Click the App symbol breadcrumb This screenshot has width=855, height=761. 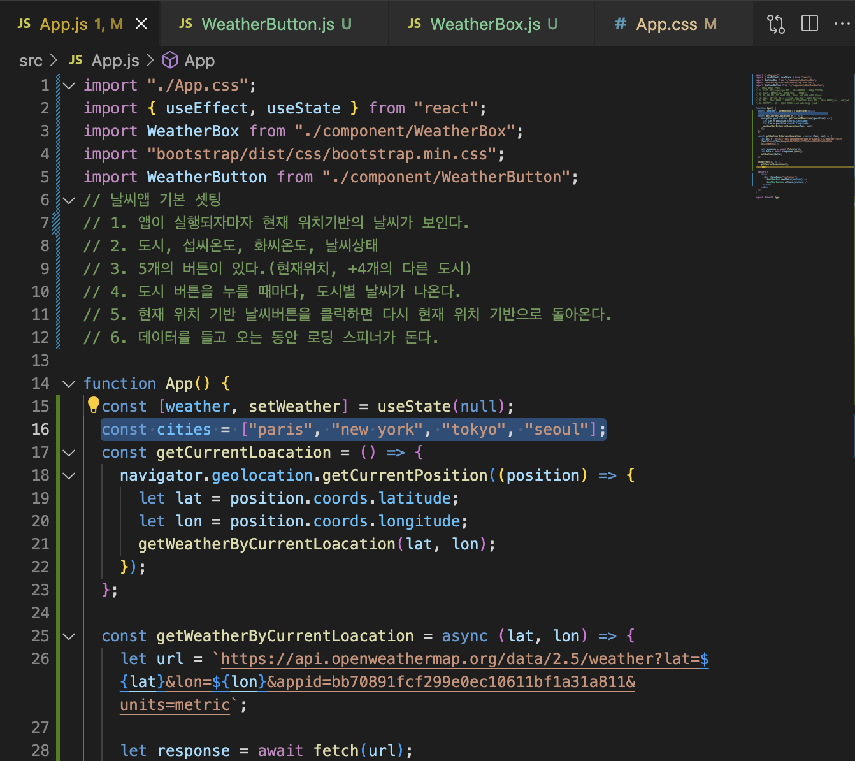point(199,61)
